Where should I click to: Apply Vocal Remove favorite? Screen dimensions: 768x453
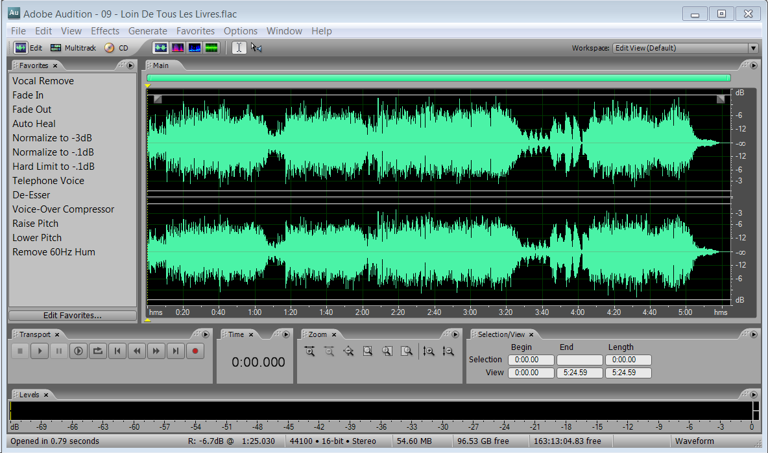43,81
